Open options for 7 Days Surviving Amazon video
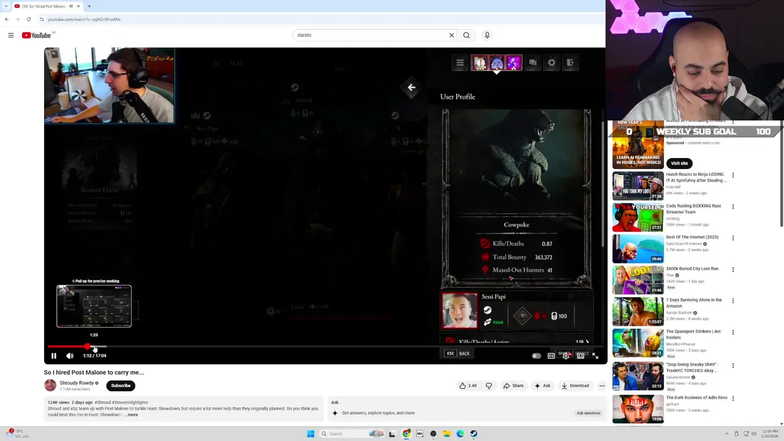Viewport: 784px width, 441px height. (x=733, y=301)
